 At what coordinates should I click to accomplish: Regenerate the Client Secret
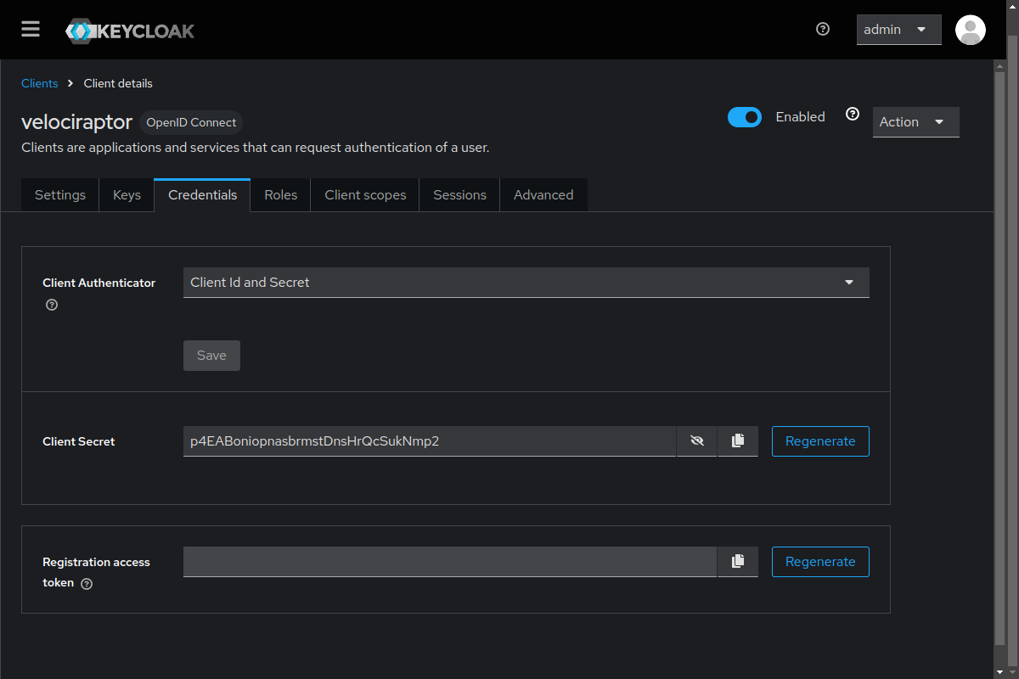[x=819, y=441]
